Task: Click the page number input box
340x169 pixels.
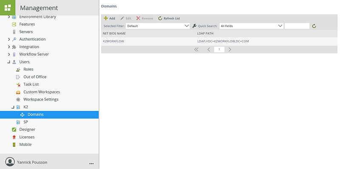Action: pyautogui.click(x=219, y=50)
